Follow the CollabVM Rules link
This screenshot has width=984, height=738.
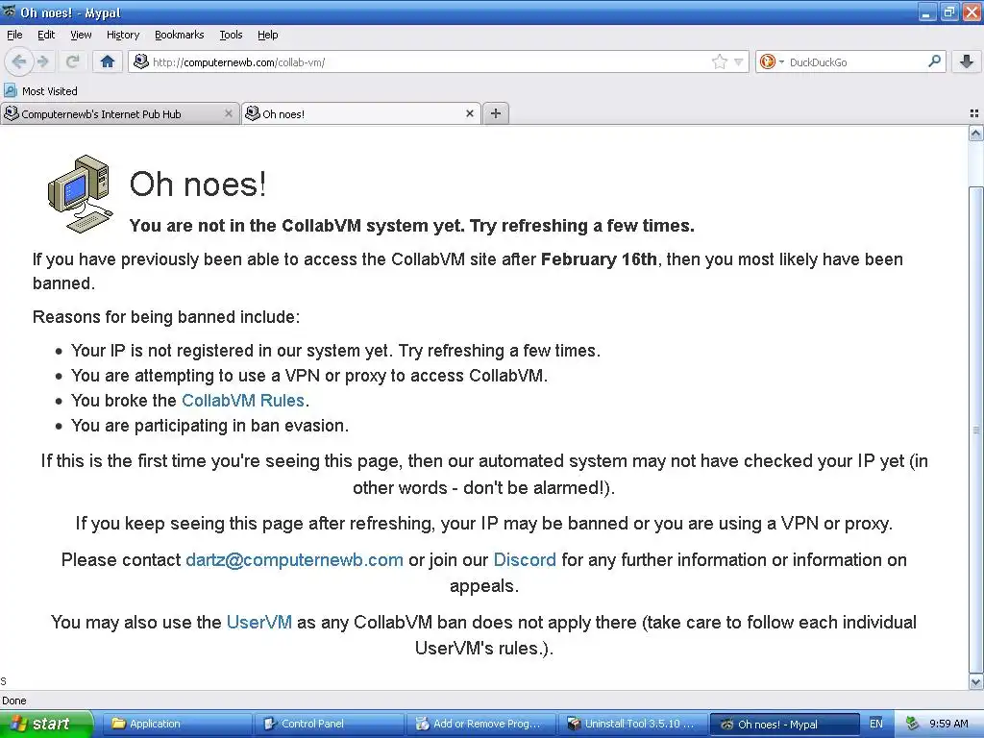pyautogui.click(x=243, y=401)
